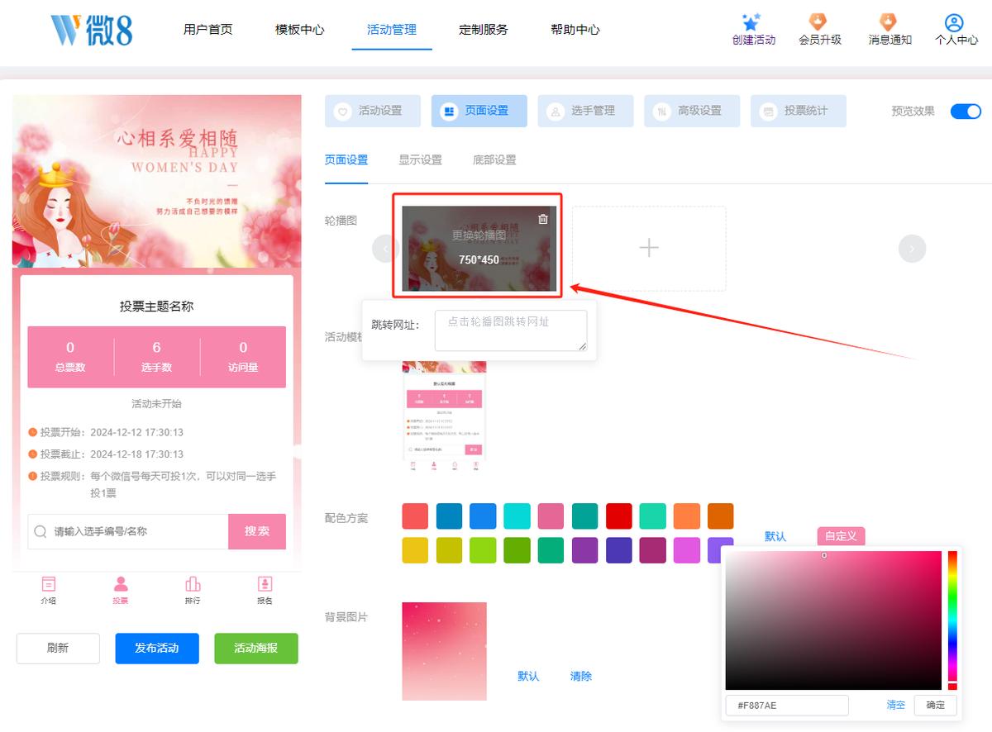
Task: Click the activity template thumbnail
Action: (444, 416)
